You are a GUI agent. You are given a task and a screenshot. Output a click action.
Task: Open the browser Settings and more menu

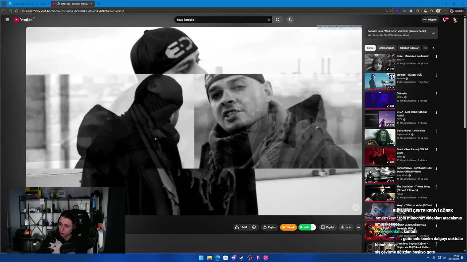(x=444, y=11)
